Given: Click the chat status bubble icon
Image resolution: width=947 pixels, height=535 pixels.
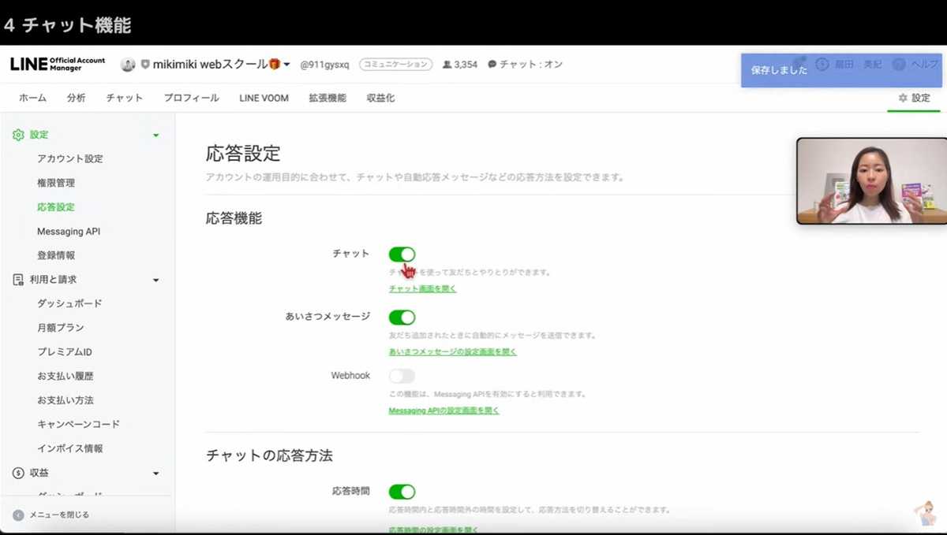Looking at the screenshot, I should click(492, 65).
